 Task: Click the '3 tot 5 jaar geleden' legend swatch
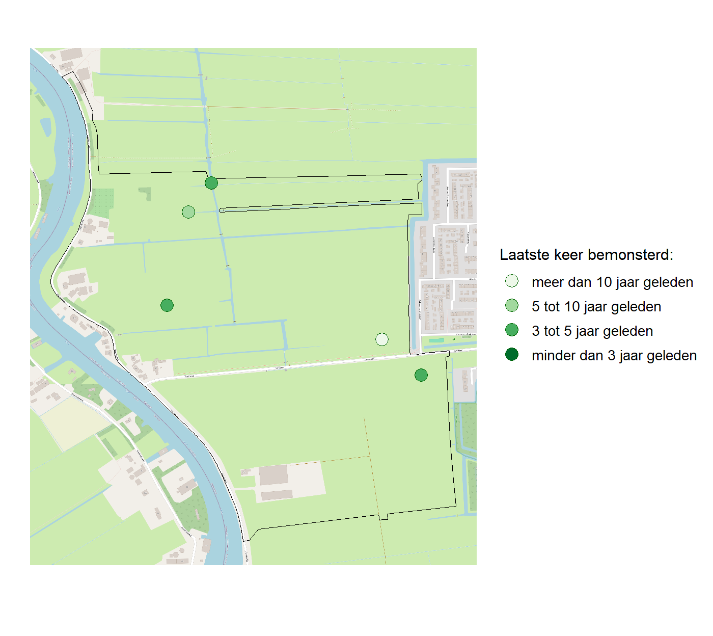click(512, 330)
